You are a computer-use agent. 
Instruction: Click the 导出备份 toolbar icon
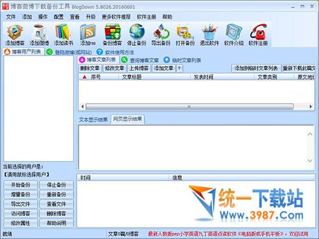point(161,35)
